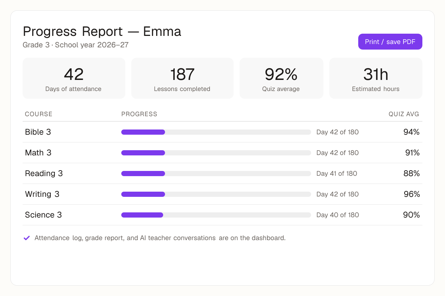
Task: Click the Estimated hours 31h card
Action: (x=376, y=78)
